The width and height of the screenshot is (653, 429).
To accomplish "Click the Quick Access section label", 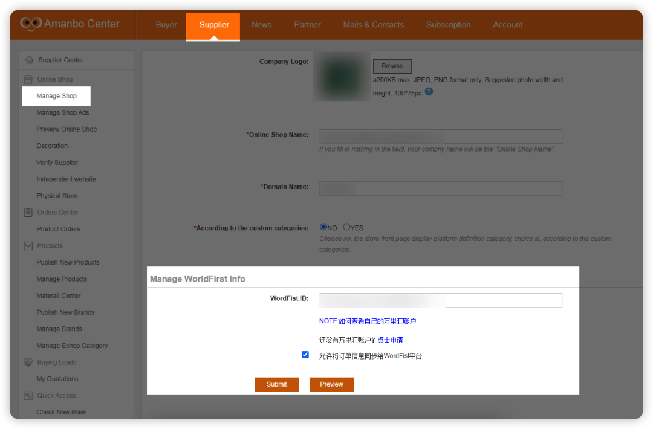I will pyautogui.click(x=56, y=396).
